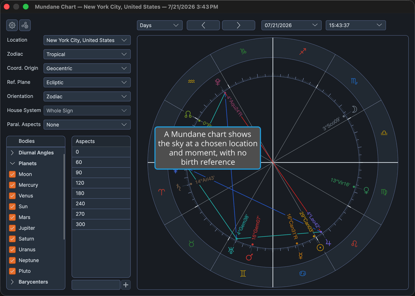Open the House System Whole Sign dropdown
The width and height of the screenshot is (415, 296).
pos(87,111)
